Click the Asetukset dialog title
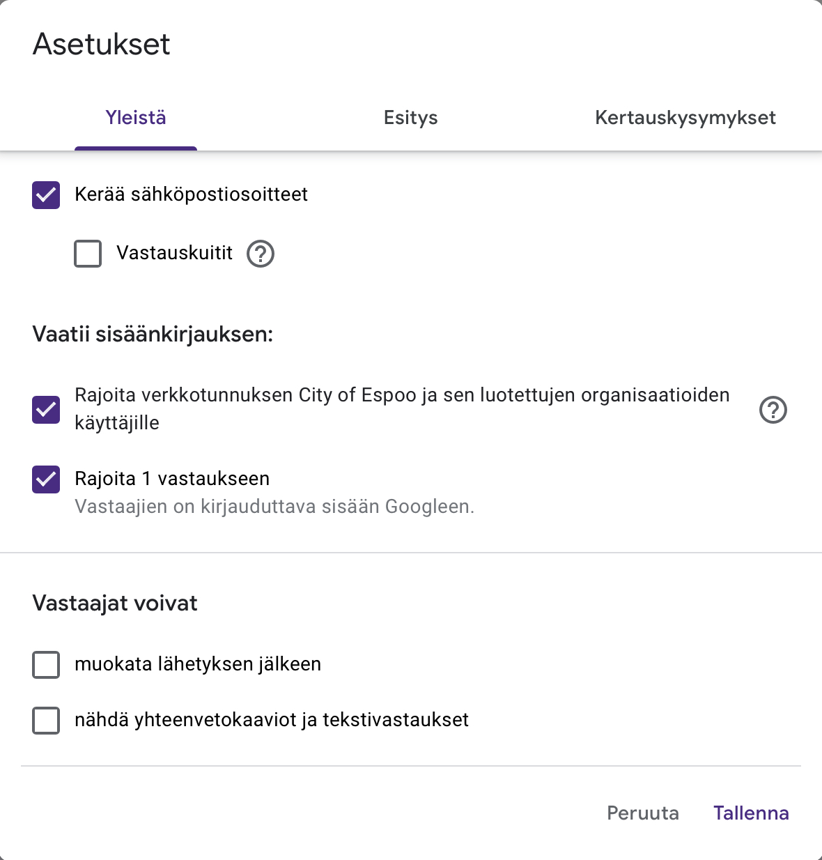This screenshot has height=860, width=822. coord(102,45)
